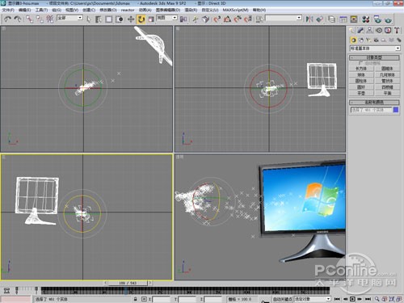404x303 pixels.
Task: Open the 渲染(R) menu
Action: [191, 10]
